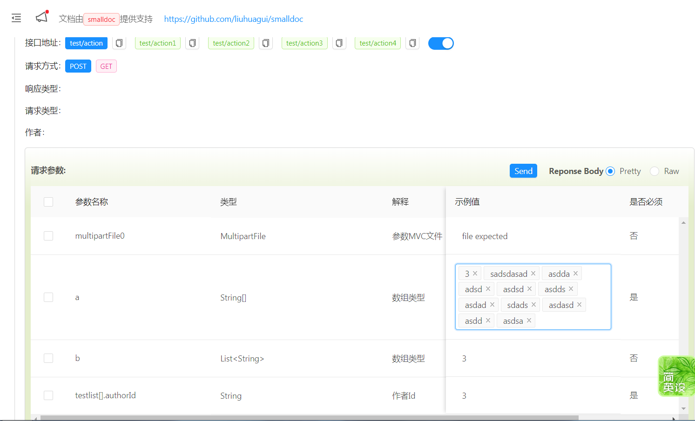This screenshot has width=695, height=421.
Task: Copy the test/action2 endpoint address
Action: click(x=266, y=43)
